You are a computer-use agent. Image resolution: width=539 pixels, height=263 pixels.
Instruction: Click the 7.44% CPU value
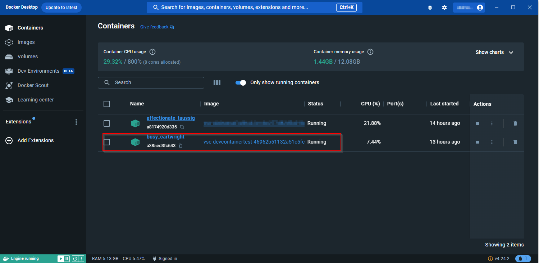pyautogui.click(x=374, y=142)
